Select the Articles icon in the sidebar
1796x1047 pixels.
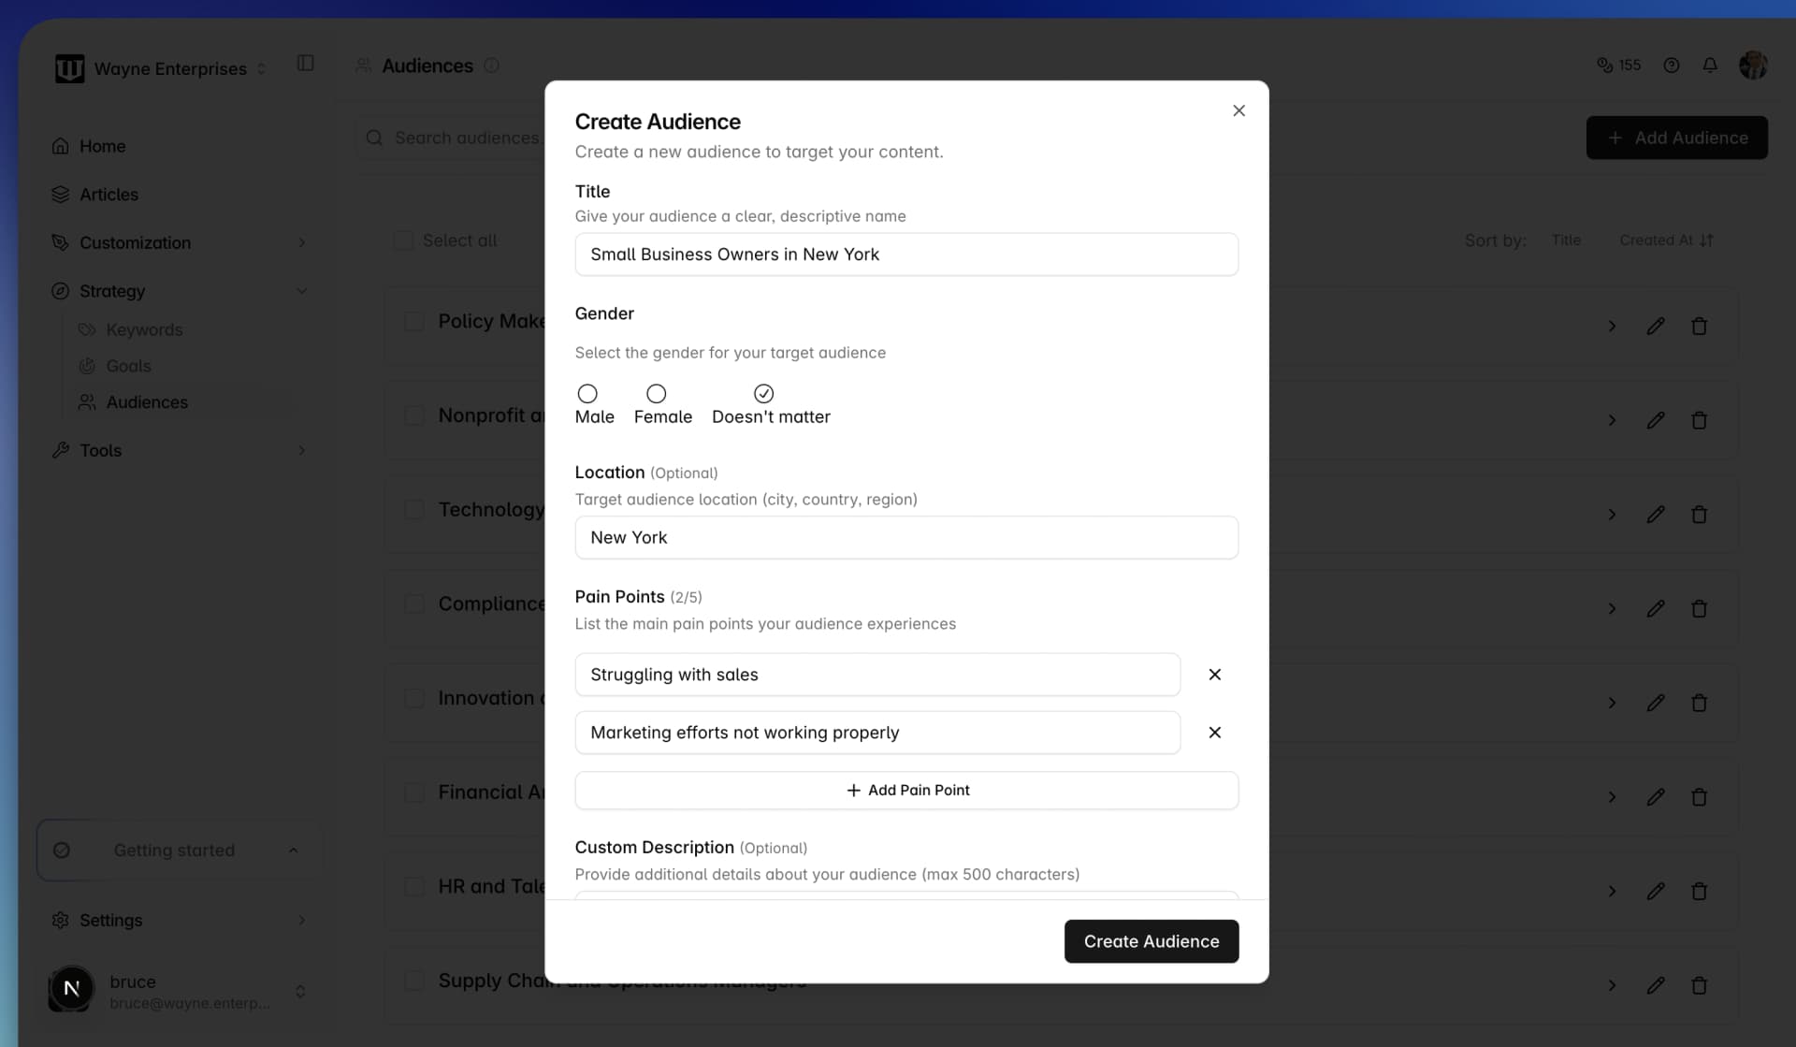[x=60, y=194]
